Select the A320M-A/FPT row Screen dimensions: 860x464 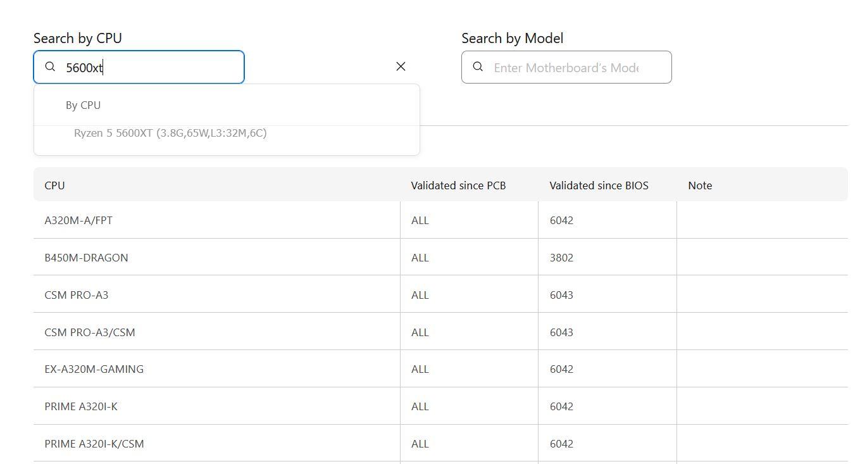[78, 220]
